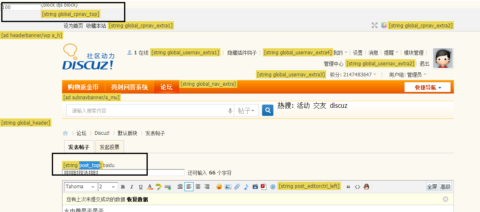The height and width of the screenshot is (212, 480).
Task: Toggle italic text formatting
Action: [131, 187]
